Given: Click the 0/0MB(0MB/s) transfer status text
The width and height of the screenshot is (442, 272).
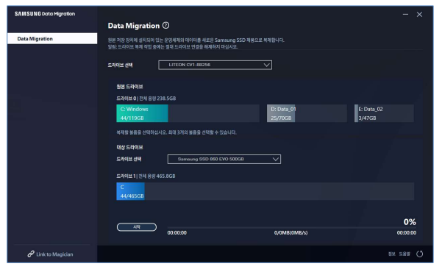Looking at the screenshot, I should tap(291, 233).
